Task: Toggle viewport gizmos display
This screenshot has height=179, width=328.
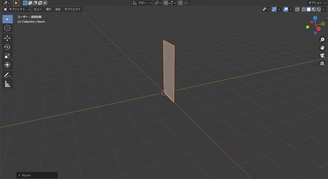Action: [x=274, y=9]
